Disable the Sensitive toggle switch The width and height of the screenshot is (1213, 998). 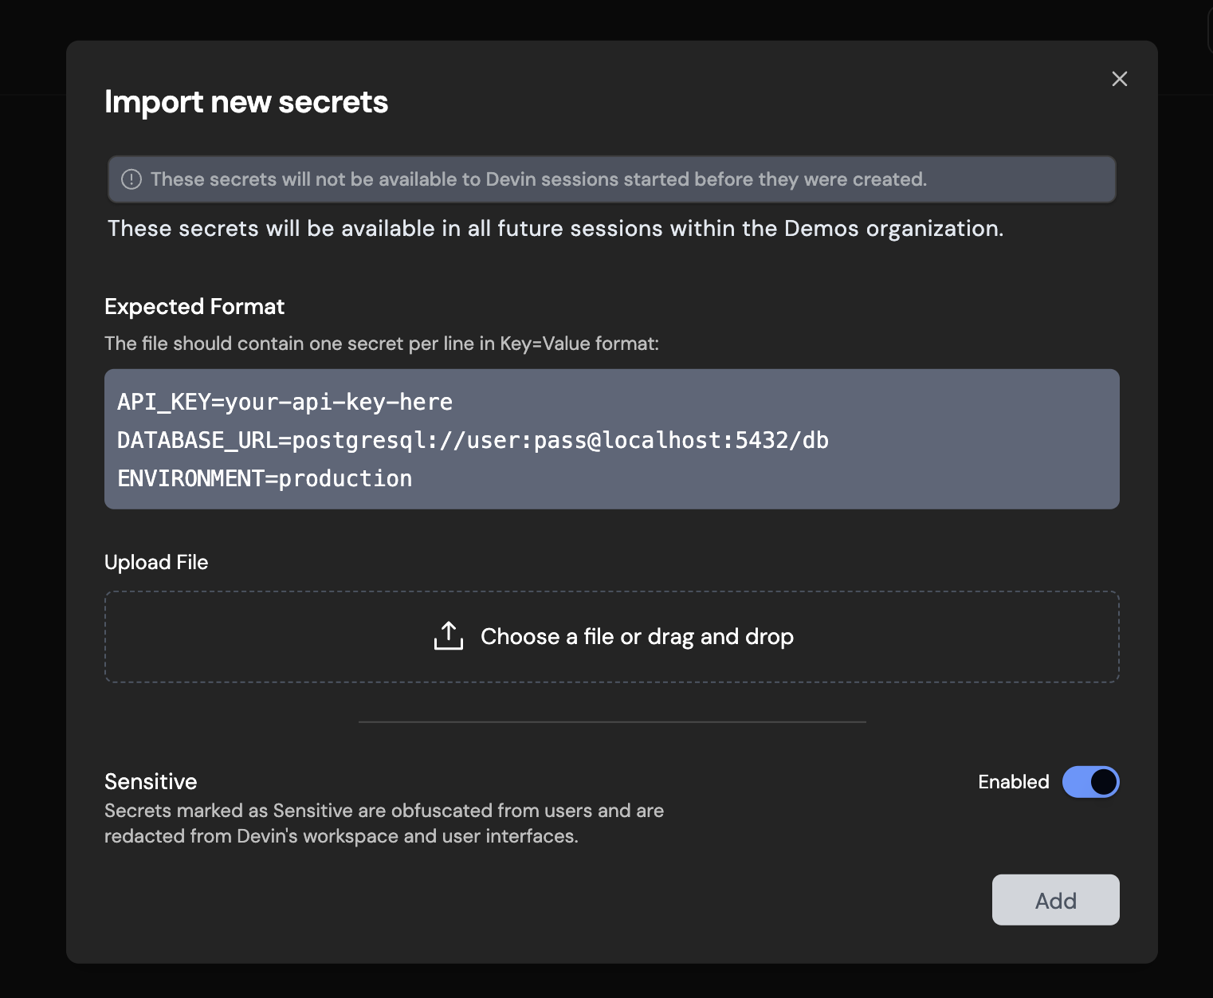point(1090,782)
